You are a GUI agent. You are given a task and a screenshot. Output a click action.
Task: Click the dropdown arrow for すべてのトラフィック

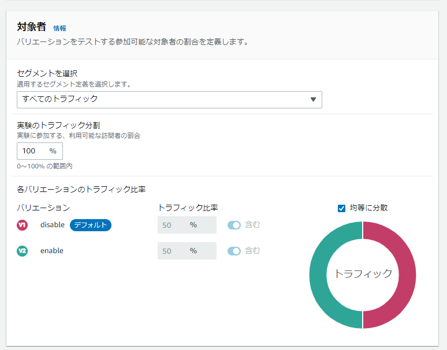point(313,99)
